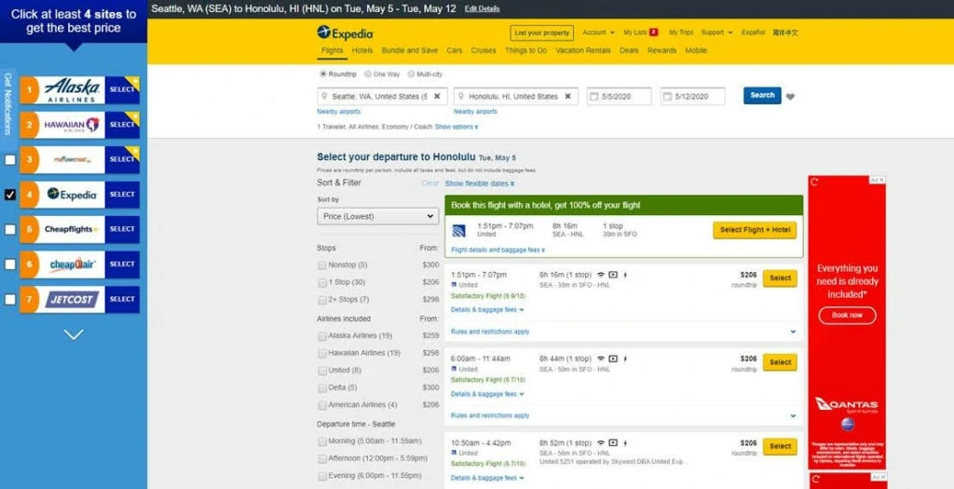
Task: Click the down chevron below Jetcost
Action: [x=74, y=334]
